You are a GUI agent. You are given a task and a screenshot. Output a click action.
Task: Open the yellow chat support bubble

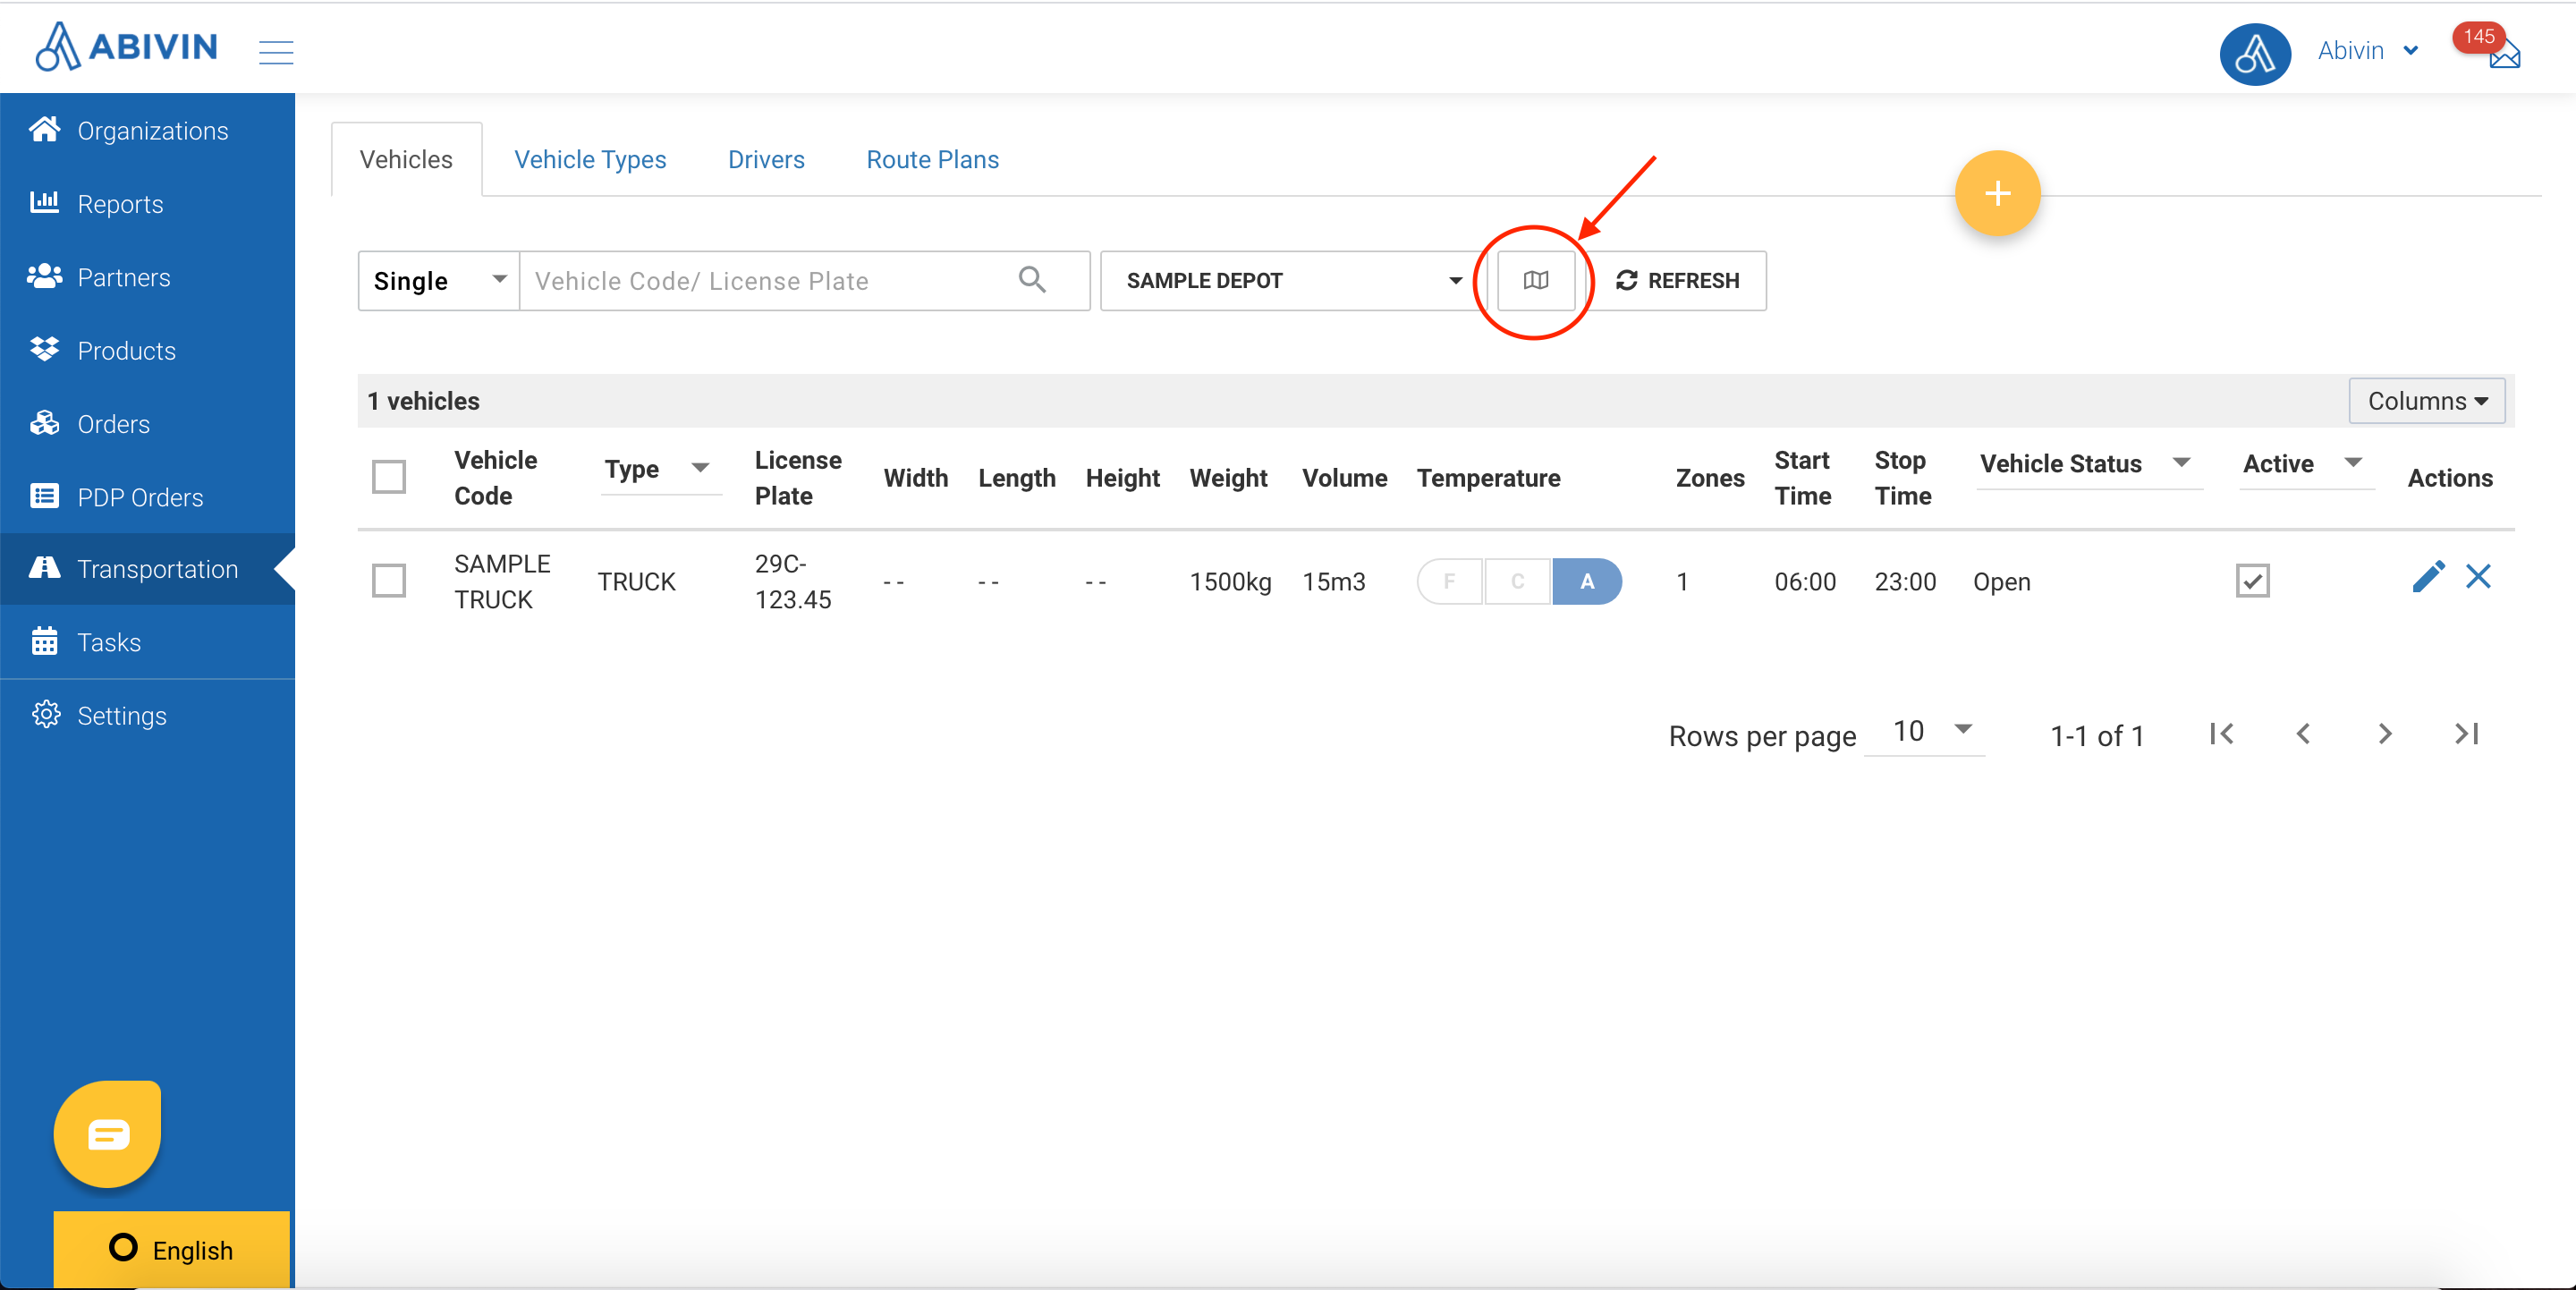pyautogui.click(x=108, y=1133)
